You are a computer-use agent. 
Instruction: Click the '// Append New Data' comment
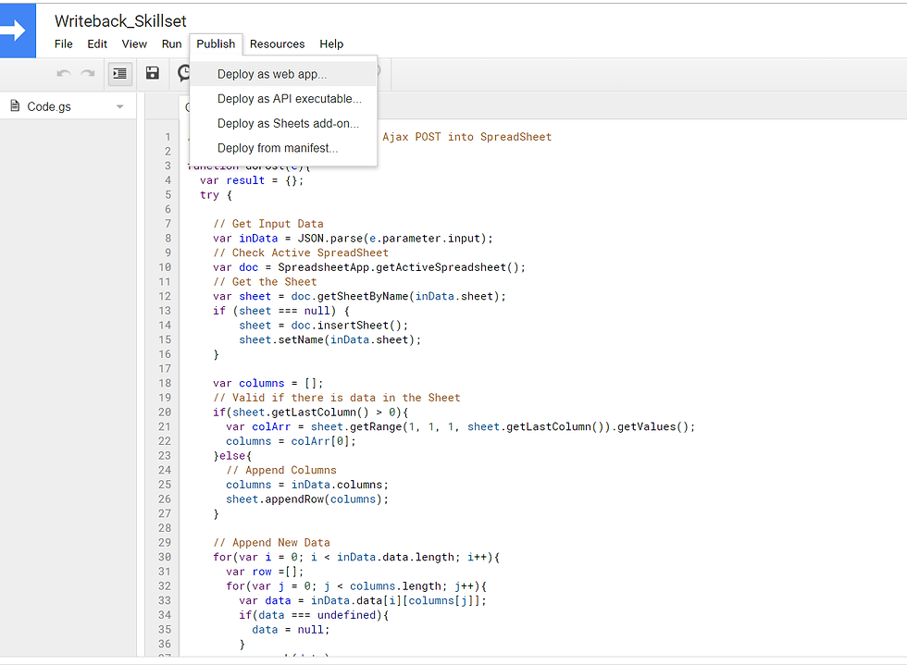click(271, 542)
